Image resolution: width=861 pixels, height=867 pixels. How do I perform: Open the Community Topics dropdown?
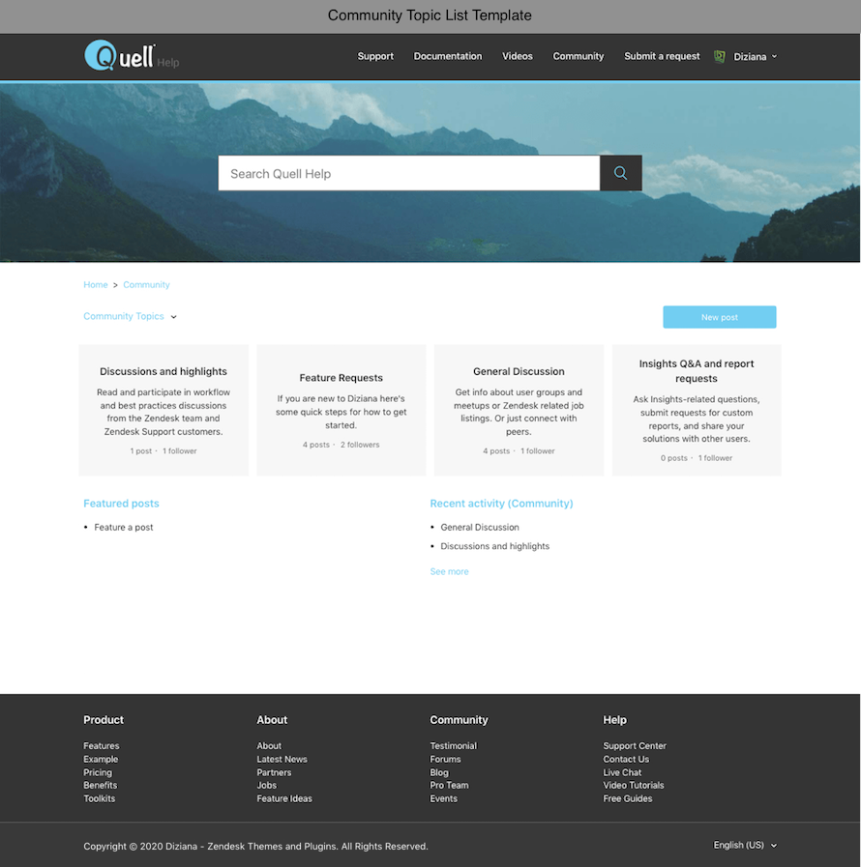point(130,316)
